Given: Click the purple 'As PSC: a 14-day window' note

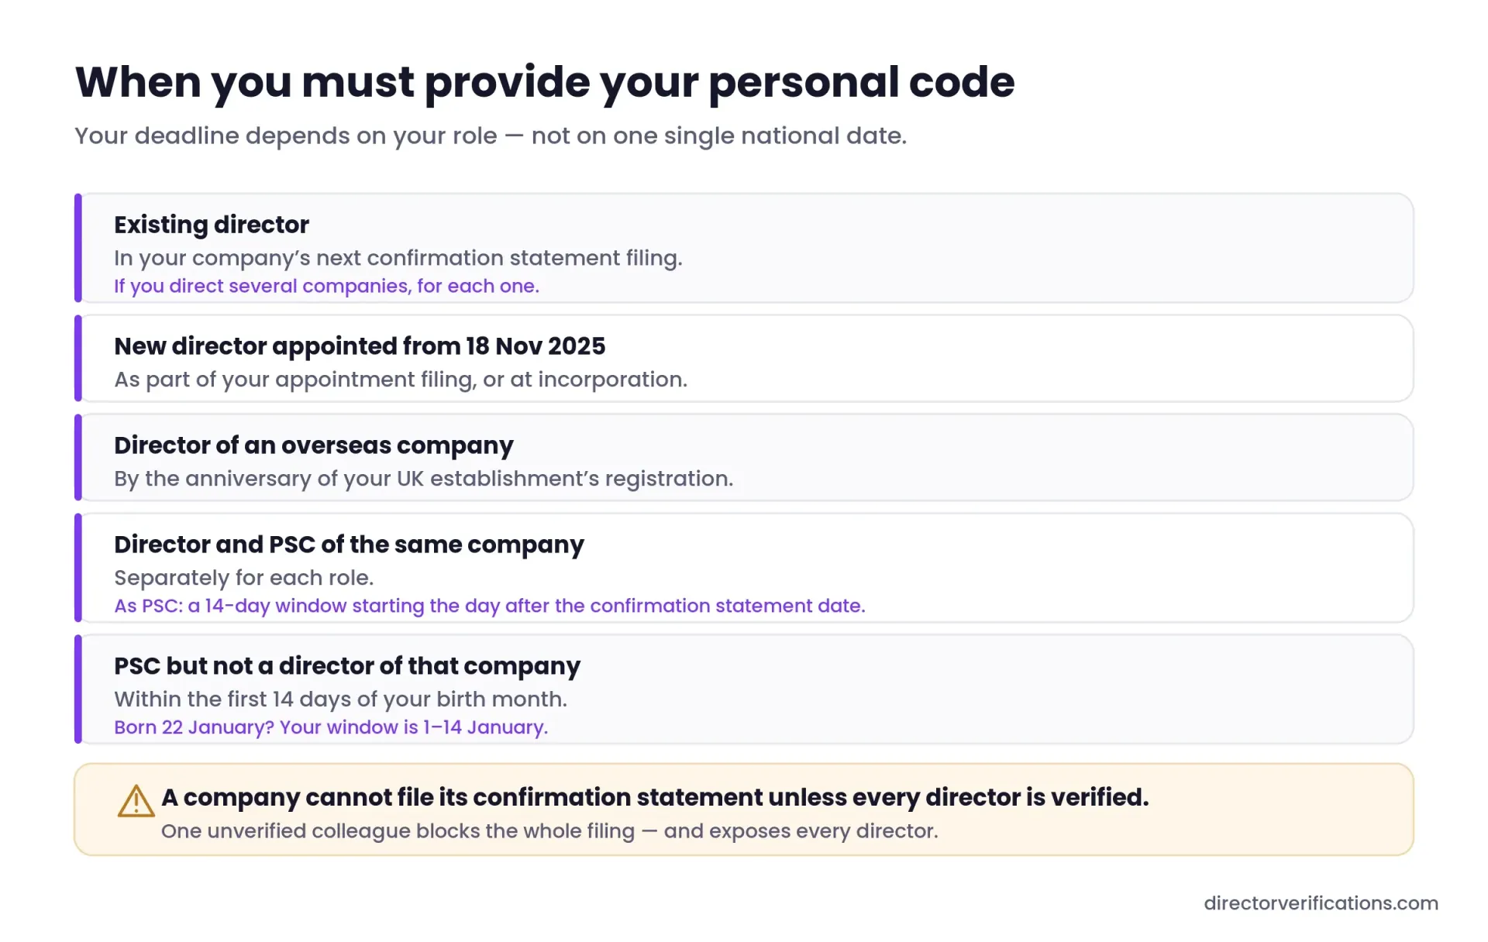Looking at the screenshot, I should point(490,606).
